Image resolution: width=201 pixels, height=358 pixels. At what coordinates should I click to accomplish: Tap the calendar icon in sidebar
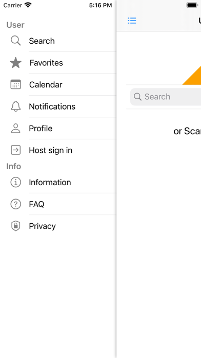coord(16,84)
